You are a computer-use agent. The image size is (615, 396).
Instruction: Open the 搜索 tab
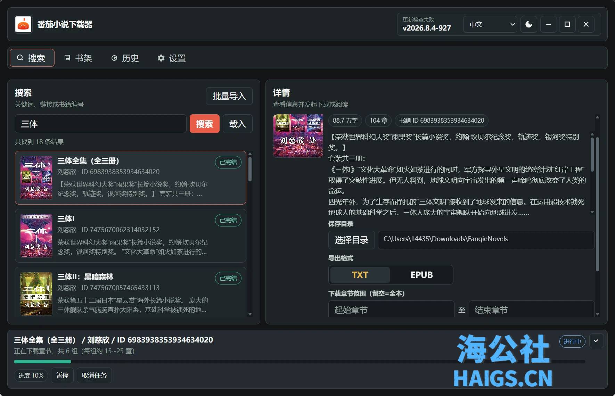tap(32, 58)
